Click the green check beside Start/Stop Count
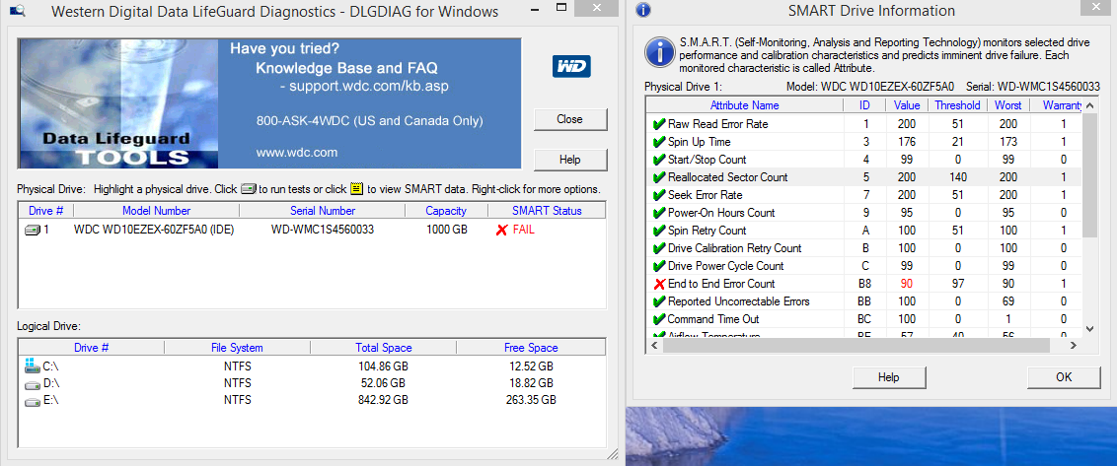This screenshot has height=466, width=1117. coord(659,160)
